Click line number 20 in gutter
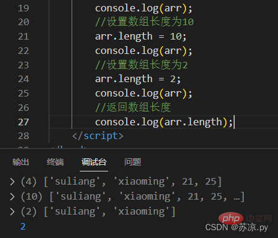278x238 pixels. pyautogui.click(x=23, y=22)
